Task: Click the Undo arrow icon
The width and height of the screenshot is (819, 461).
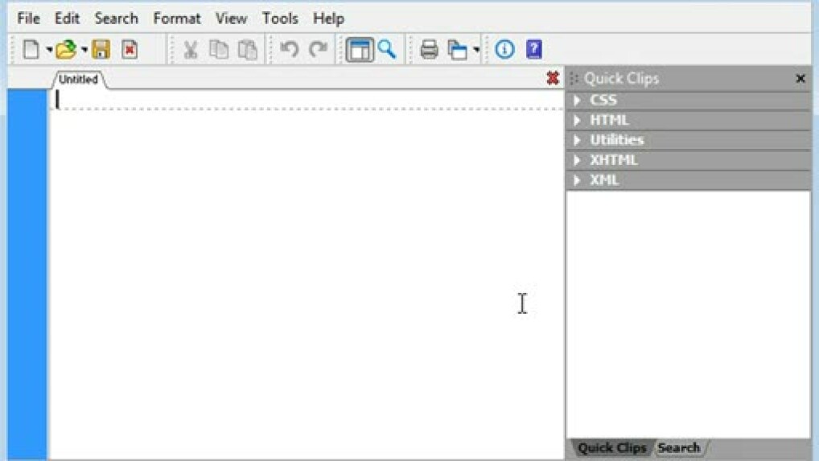Action: (290, 50)
